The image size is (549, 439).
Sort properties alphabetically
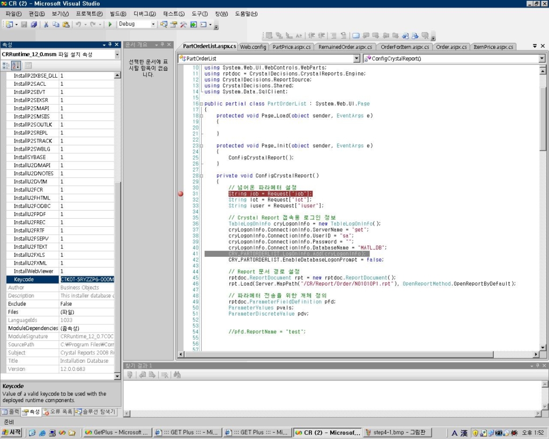[16, 65]
